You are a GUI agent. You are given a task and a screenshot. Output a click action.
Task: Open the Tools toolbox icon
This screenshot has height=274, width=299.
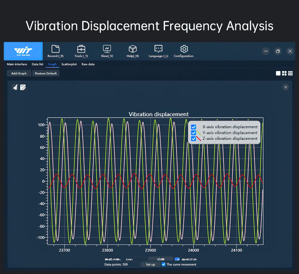coord(81,49)
